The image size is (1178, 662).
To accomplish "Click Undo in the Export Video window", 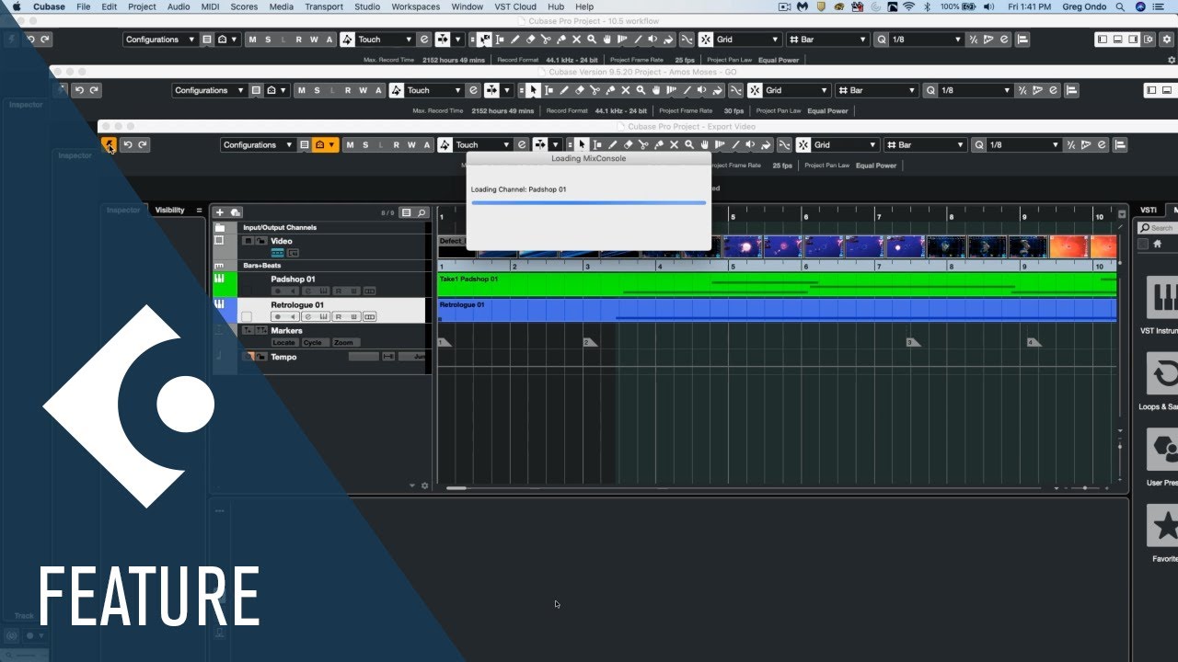I will [x=127, y=144].
